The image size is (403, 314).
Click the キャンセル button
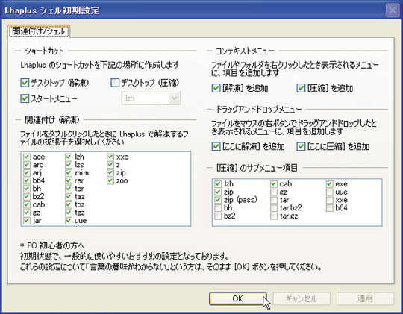[302, 298]
